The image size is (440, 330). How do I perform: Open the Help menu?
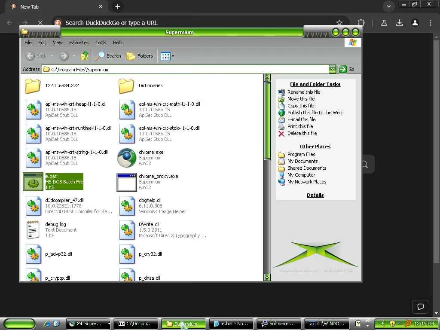click(x=118, y=43)
